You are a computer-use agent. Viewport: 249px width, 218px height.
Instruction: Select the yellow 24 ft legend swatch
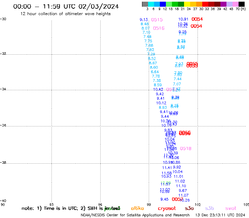187,4
